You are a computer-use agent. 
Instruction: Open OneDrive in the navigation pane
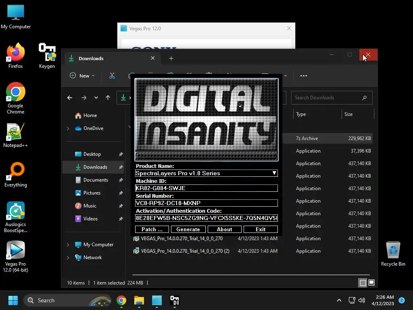point(93,128)
